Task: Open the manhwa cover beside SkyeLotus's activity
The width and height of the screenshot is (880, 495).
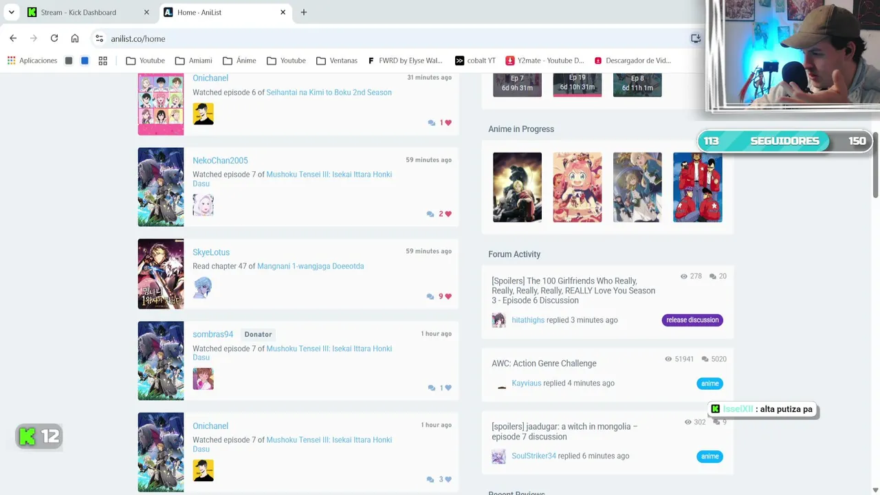Action: coord(161,274)
